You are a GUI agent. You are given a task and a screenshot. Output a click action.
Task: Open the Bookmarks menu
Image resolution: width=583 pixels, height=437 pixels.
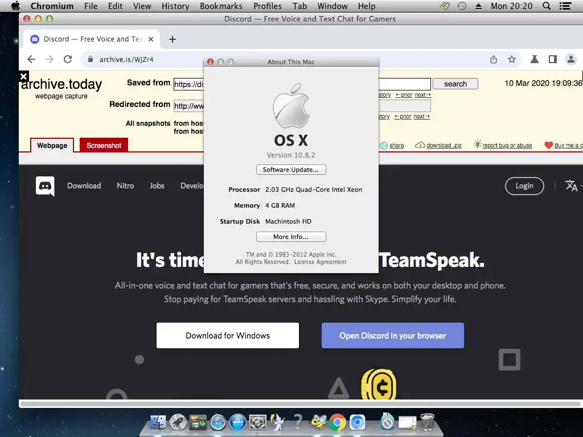[x=221, y=6]
